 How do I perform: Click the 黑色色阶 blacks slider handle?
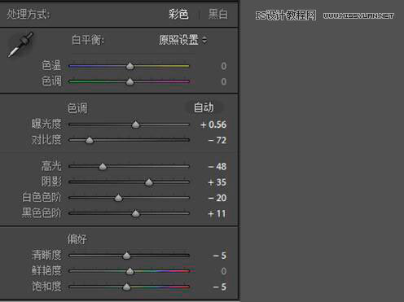[135, 213]
